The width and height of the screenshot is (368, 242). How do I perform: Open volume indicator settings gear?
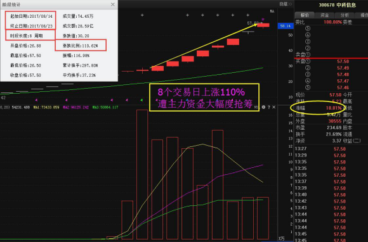(263, 107)
